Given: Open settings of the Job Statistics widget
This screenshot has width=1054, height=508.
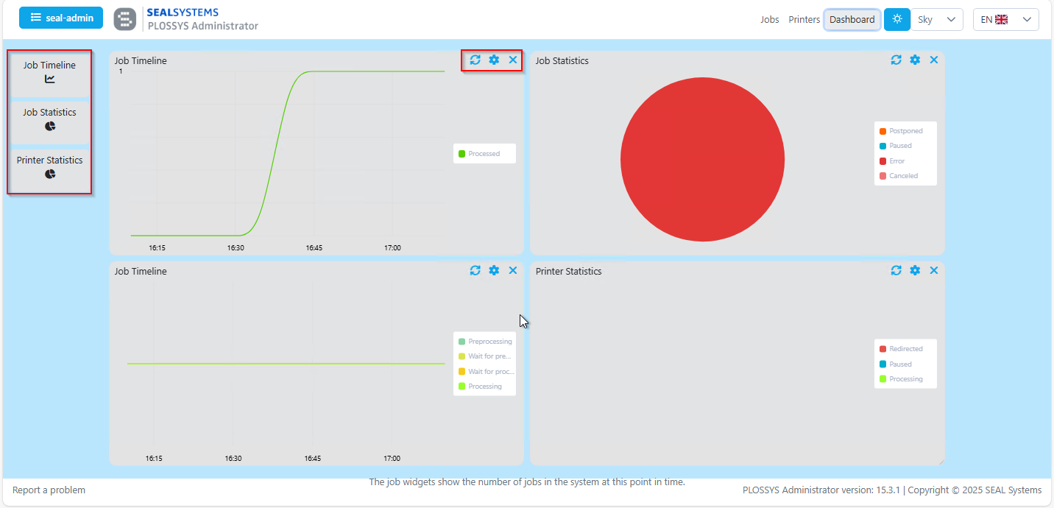Looking at the screenshot, I should pos(915,60).
